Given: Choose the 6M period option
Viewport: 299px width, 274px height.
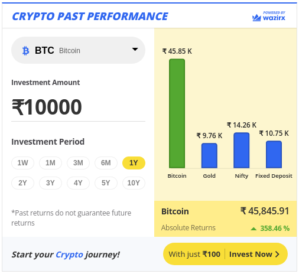Looking at the screenshot, I should [106, 163].
